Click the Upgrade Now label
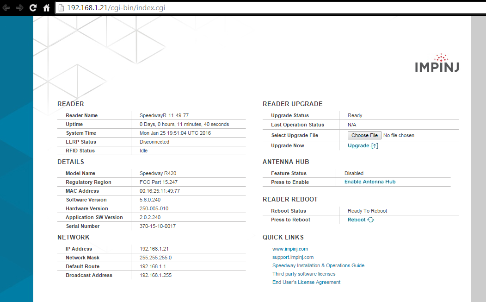This screenshot has width=486, height=302. [x=288, y=145]
